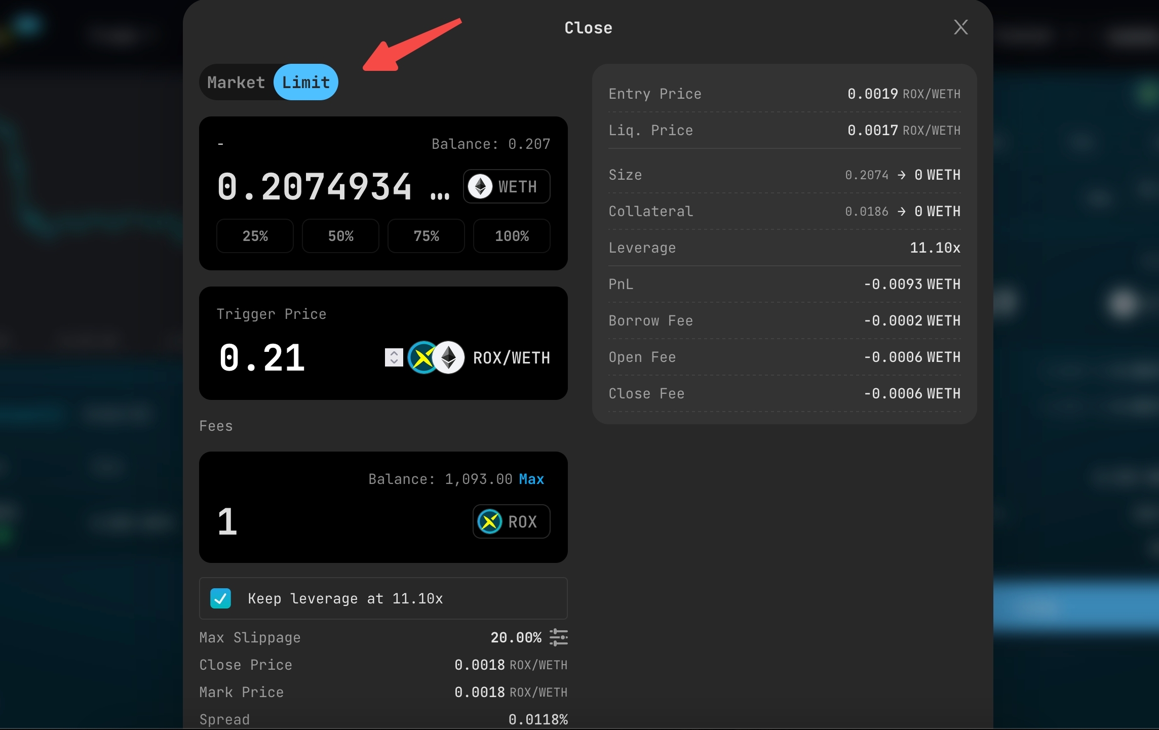This screenshot has height=730, width=1159.
Task: Select the Limit order tab
Action: (305, 82)
